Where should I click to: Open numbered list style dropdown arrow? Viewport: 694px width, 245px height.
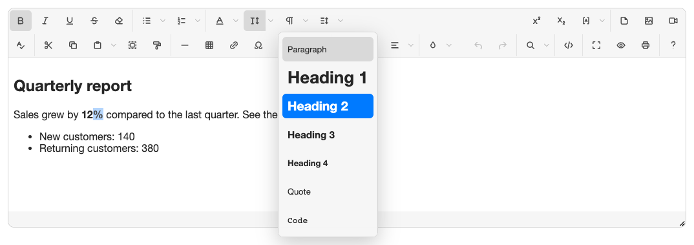point(197,21)
